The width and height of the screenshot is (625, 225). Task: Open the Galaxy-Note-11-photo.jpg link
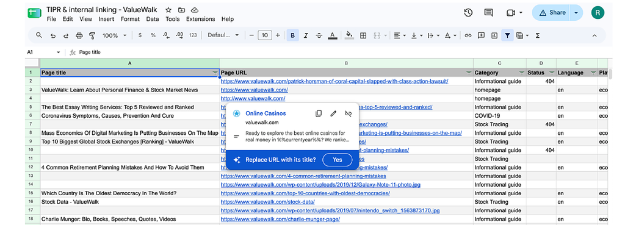coord(320,185)
